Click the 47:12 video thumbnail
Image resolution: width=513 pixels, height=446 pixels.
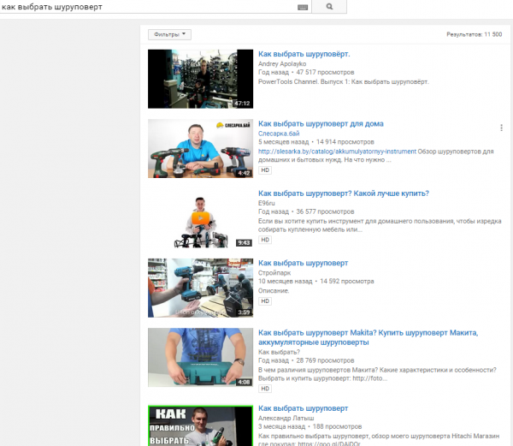(200, 79)
